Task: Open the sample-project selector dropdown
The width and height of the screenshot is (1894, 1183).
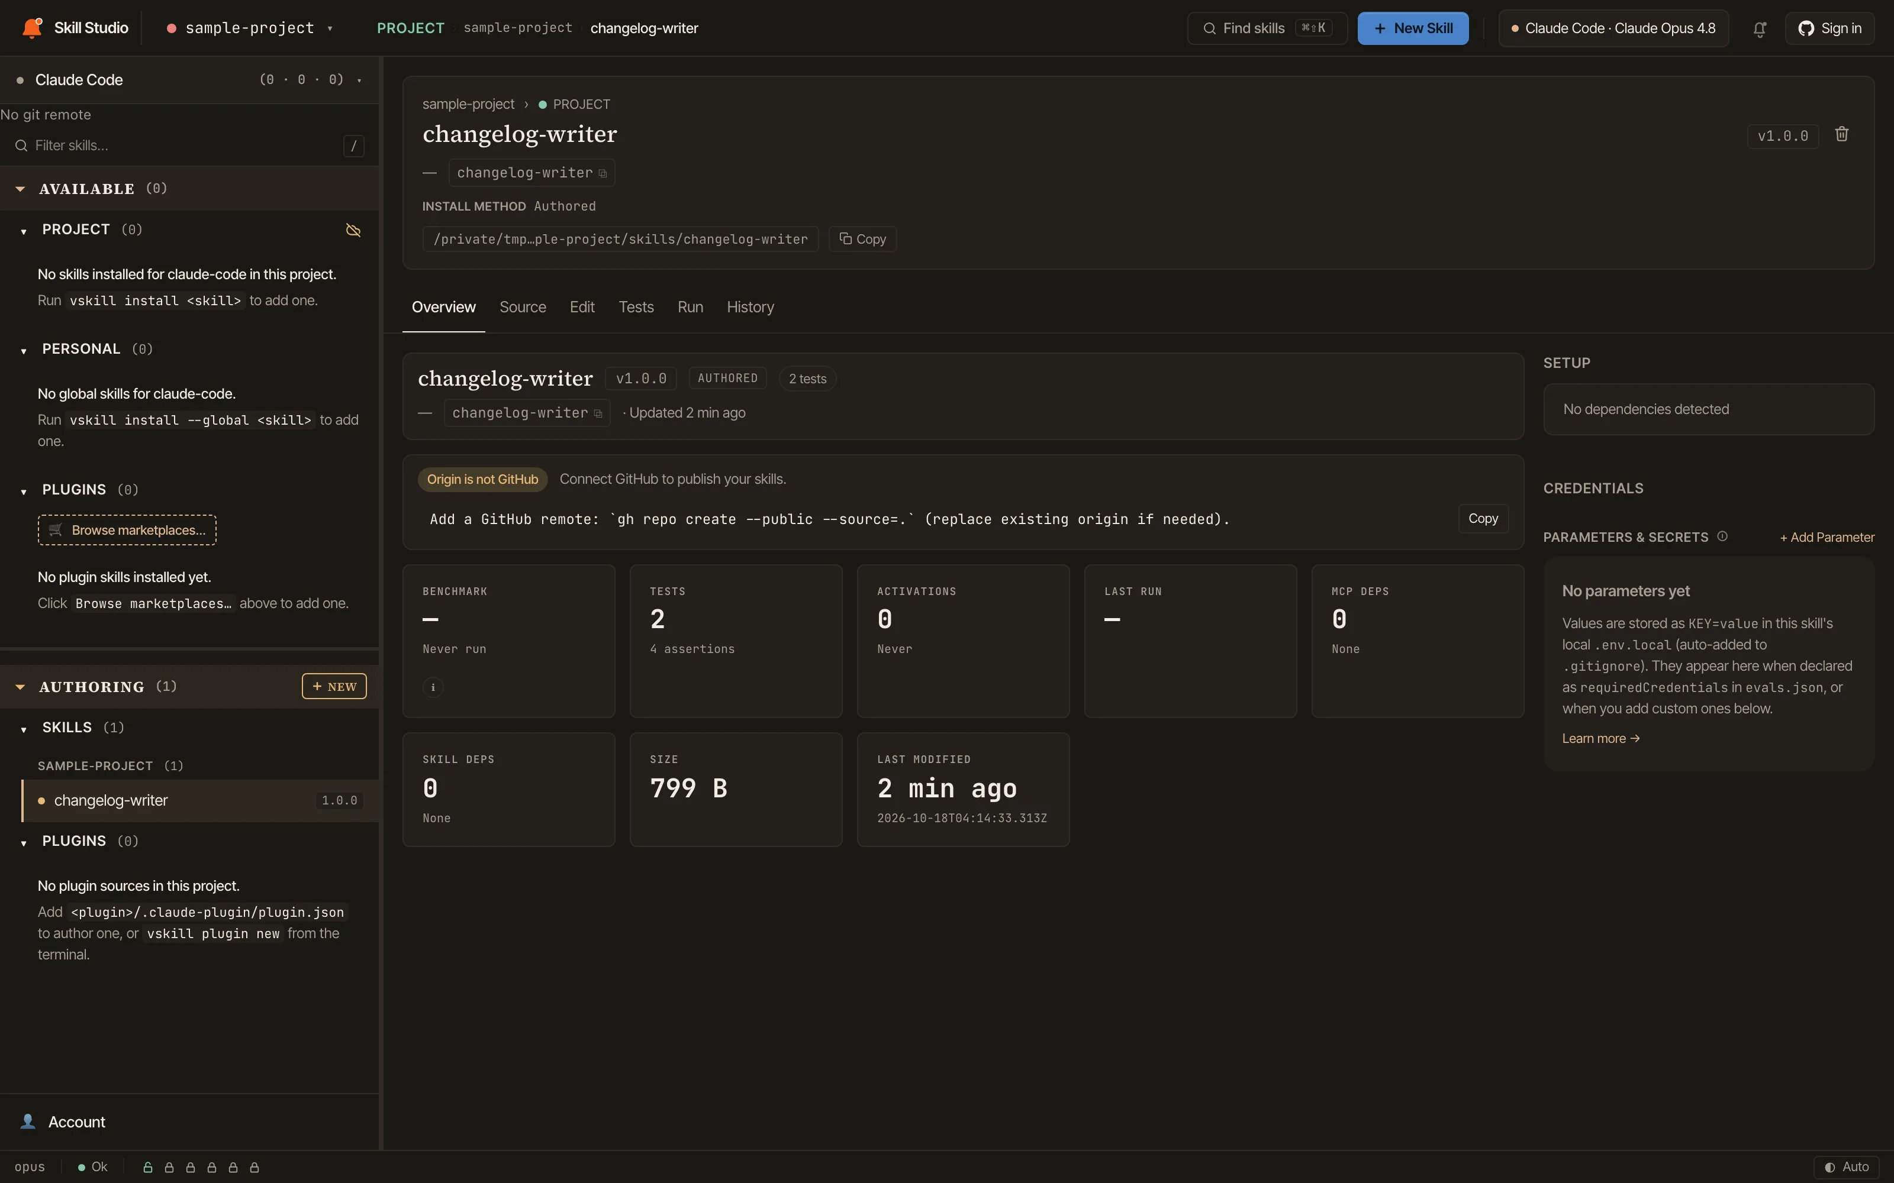Action: coord(250,28)
